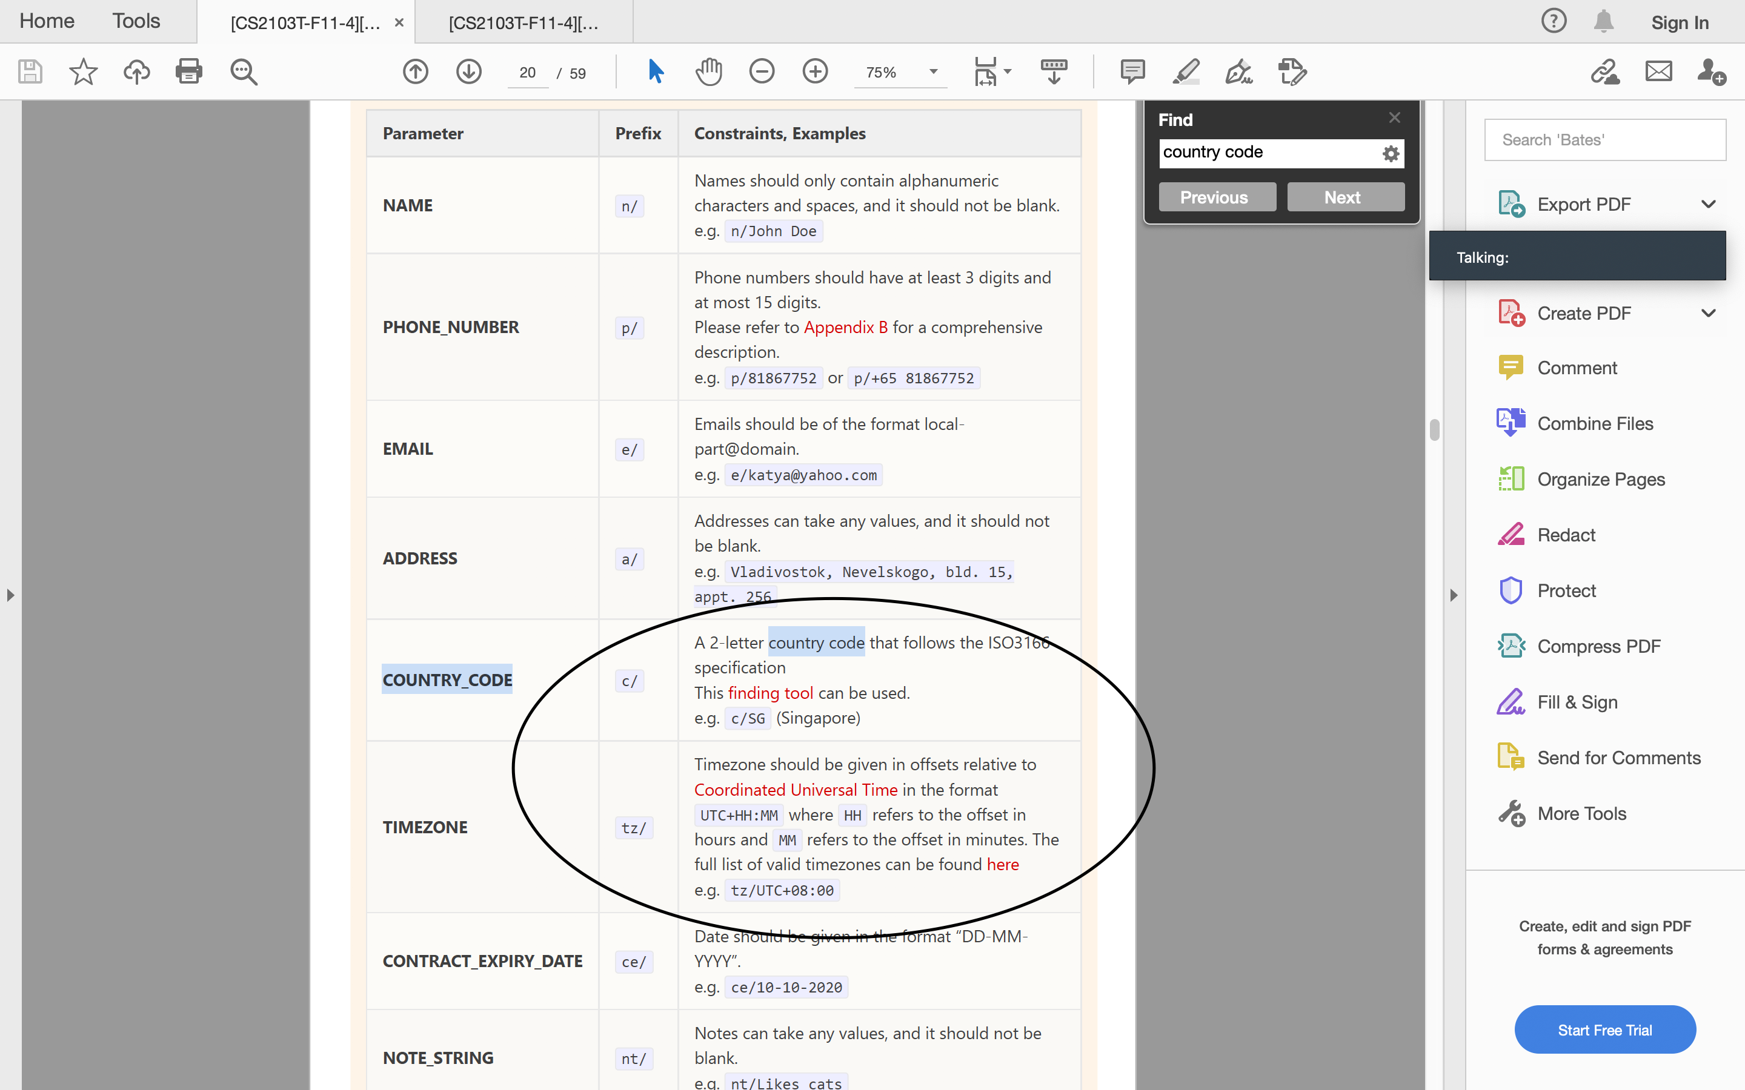Screen dimensions: 1745x1090
Task: Open the zoom level dropdown
Action: pyautogui.click(x=933, y=71)
